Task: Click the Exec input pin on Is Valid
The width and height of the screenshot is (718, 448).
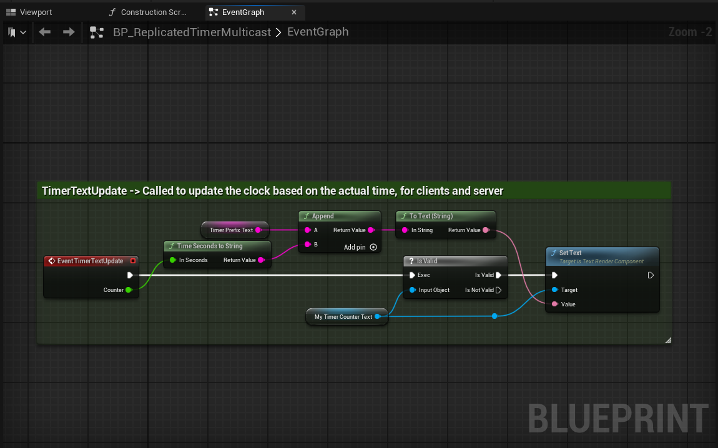Action: point(412,275)
